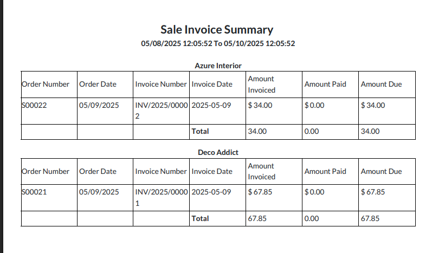Click the report date range subtitle
This screenshot has height=253, width=432.
click(x=218, y=43)
